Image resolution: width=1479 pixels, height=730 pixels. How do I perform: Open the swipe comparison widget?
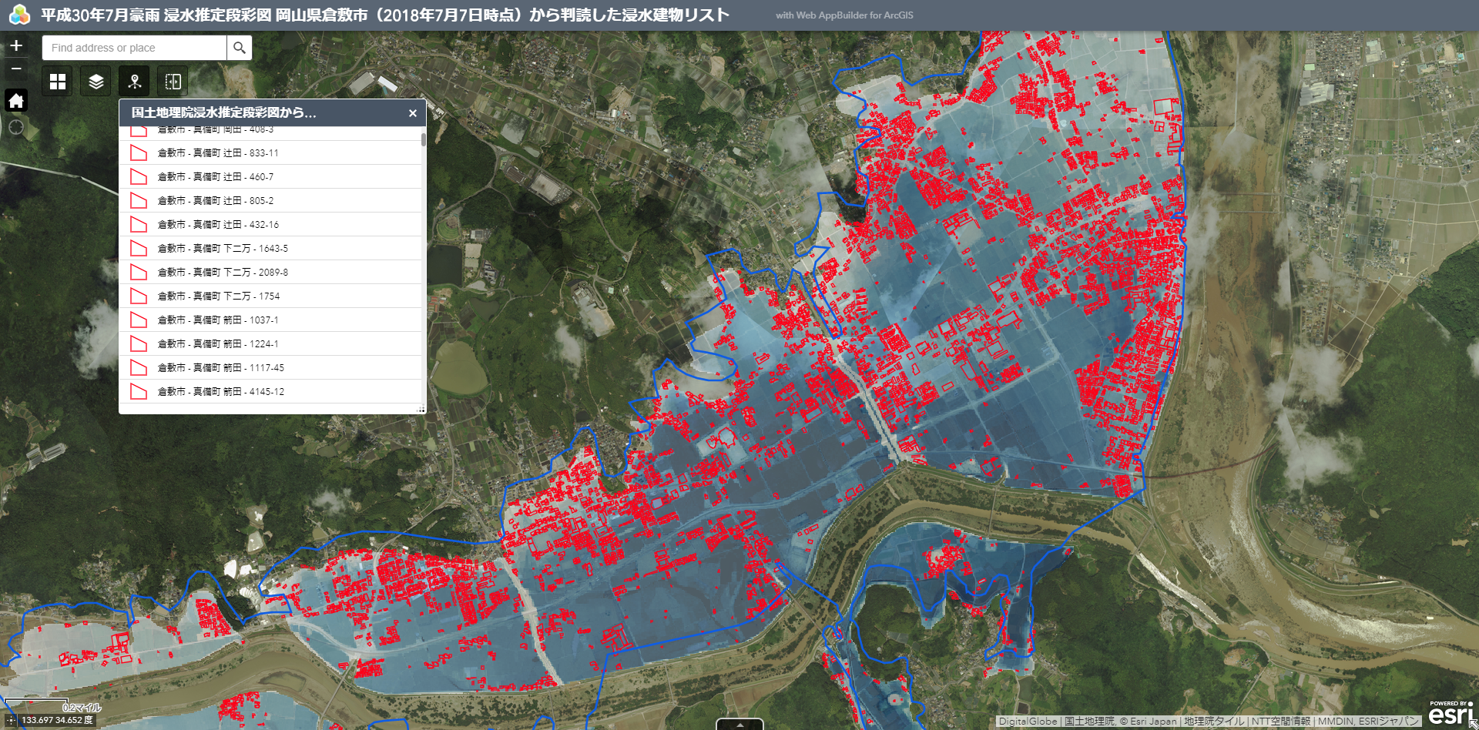(x=173, y=82)
